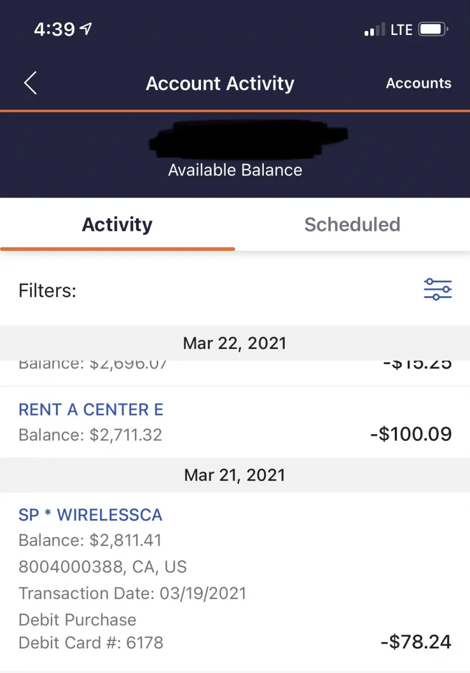
Task: Open the filters slider icon
Action: coord(438,289)
